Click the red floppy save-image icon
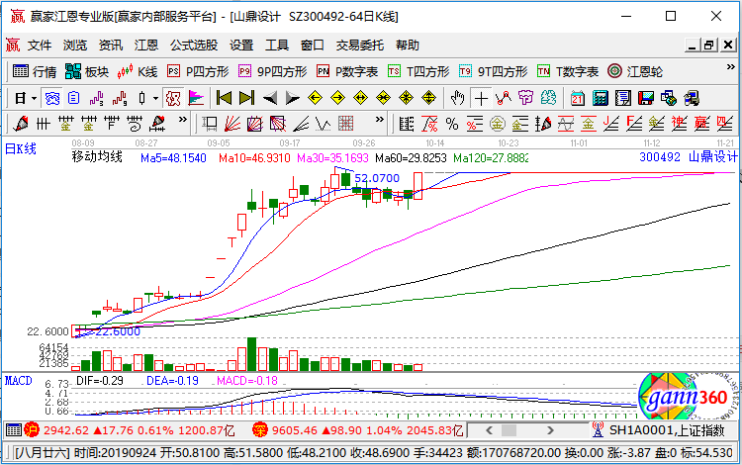 click(645, 98)
